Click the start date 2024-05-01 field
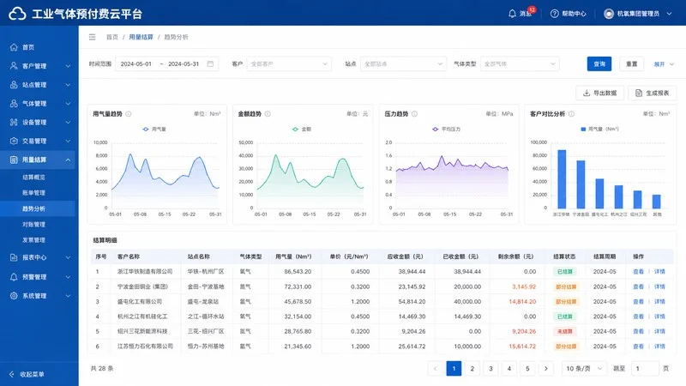 (x=136, y=63)
